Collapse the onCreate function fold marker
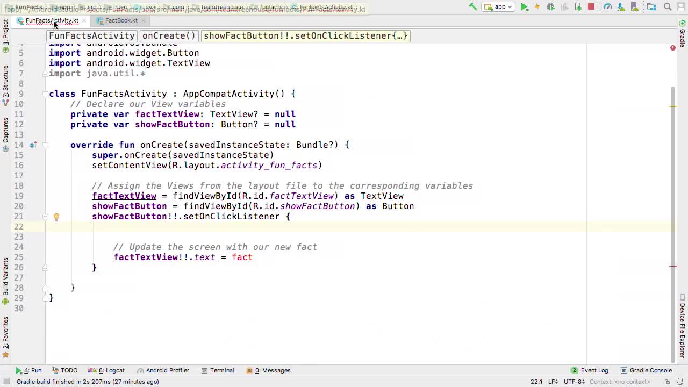This screenshot has width=688, height=387. tap(46, 145)
